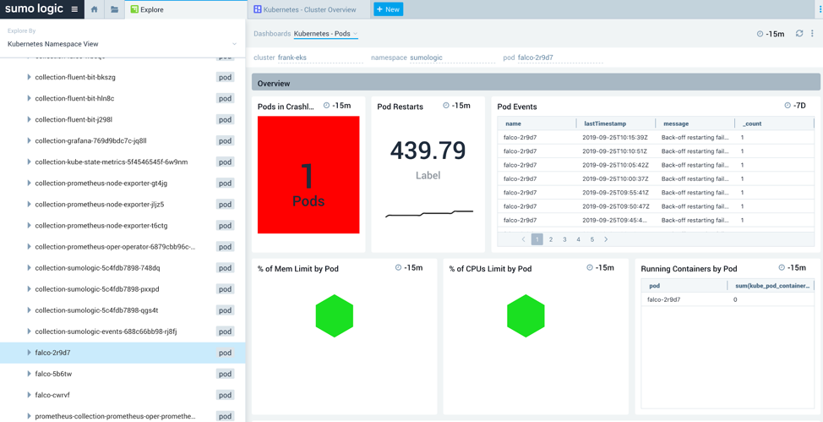Click the % of Mem Limit clock icon

coord(398,267)
